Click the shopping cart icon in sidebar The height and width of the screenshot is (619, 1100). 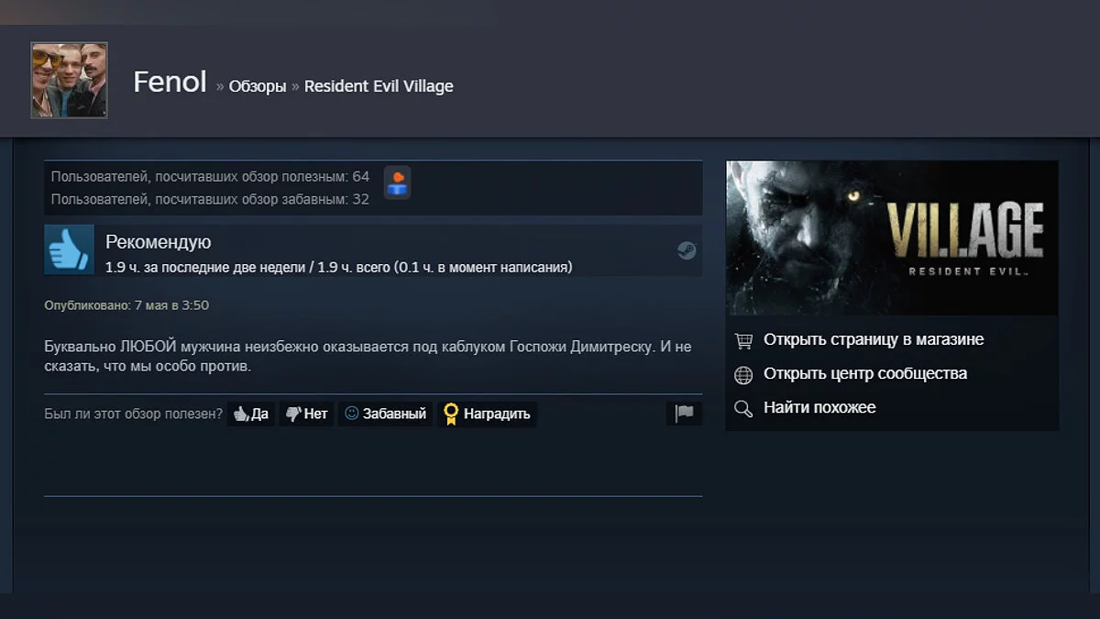click(x=743, y=340)
